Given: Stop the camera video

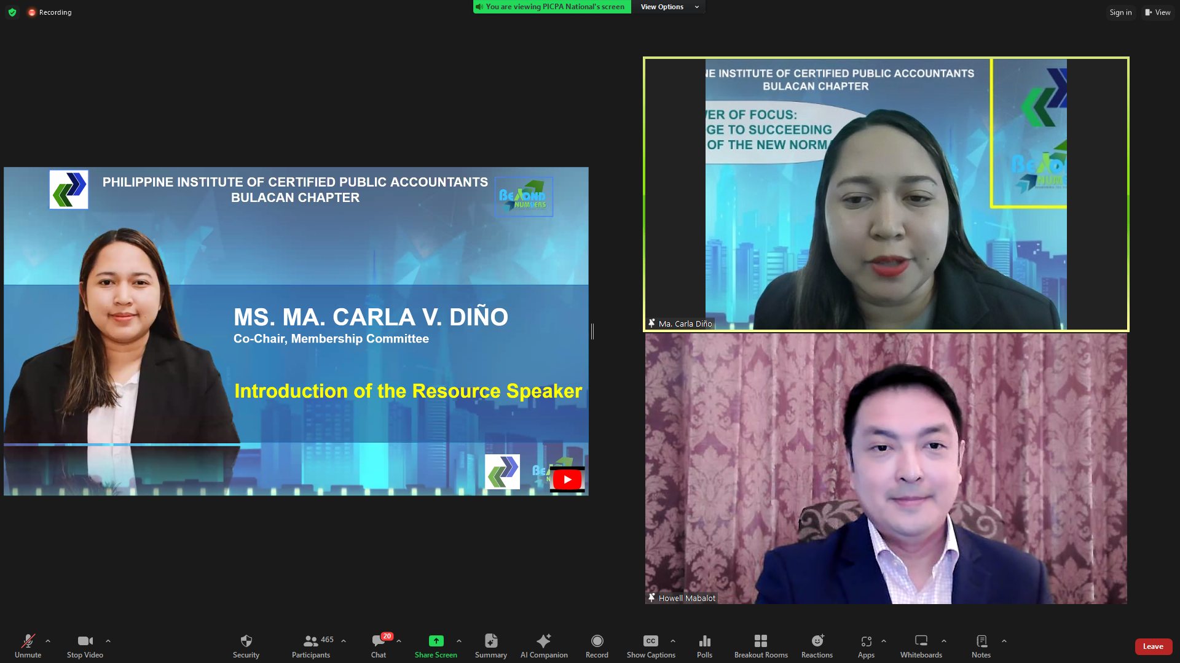Looking at the screenshot, I should pos(85,646).
